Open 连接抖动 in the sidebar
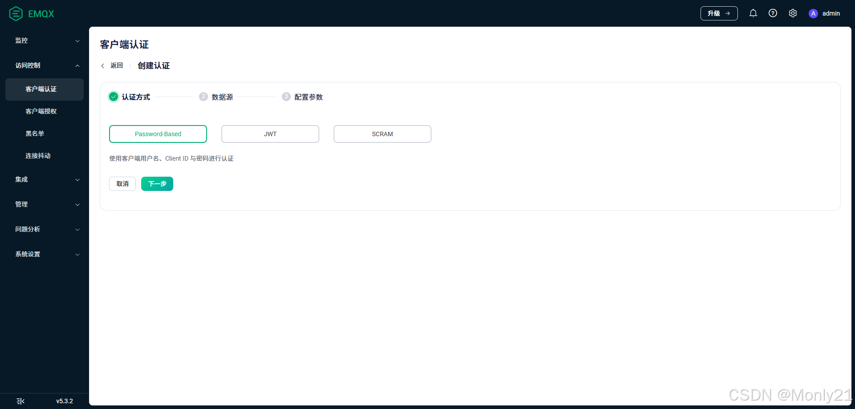The height and width of the screenshot is (409, 855). pyautogui.click(x=45, y=156)
